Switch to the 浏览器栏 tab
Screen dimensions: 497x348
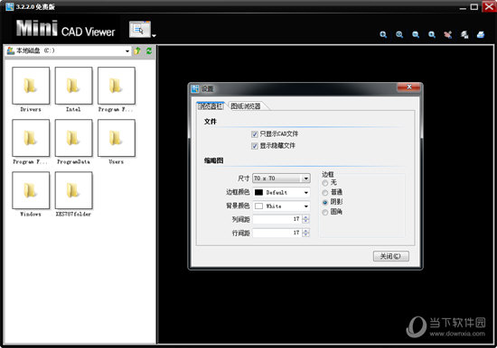[211, 106]
